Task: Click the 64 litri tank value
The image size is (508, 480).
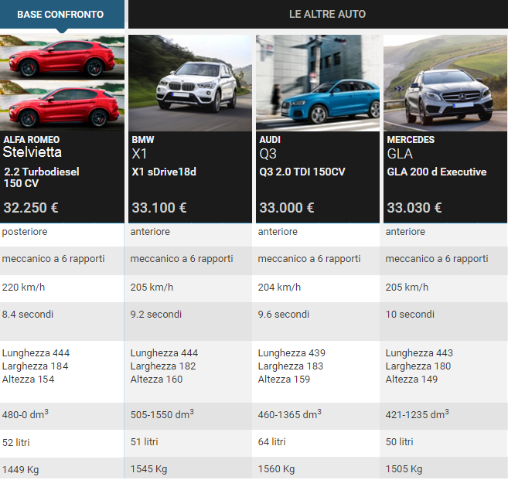Action: pos(272,442)
